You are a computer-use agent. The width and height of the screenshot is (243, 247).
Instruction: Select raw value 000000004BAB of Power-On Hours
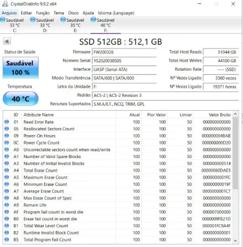point(216,136)
